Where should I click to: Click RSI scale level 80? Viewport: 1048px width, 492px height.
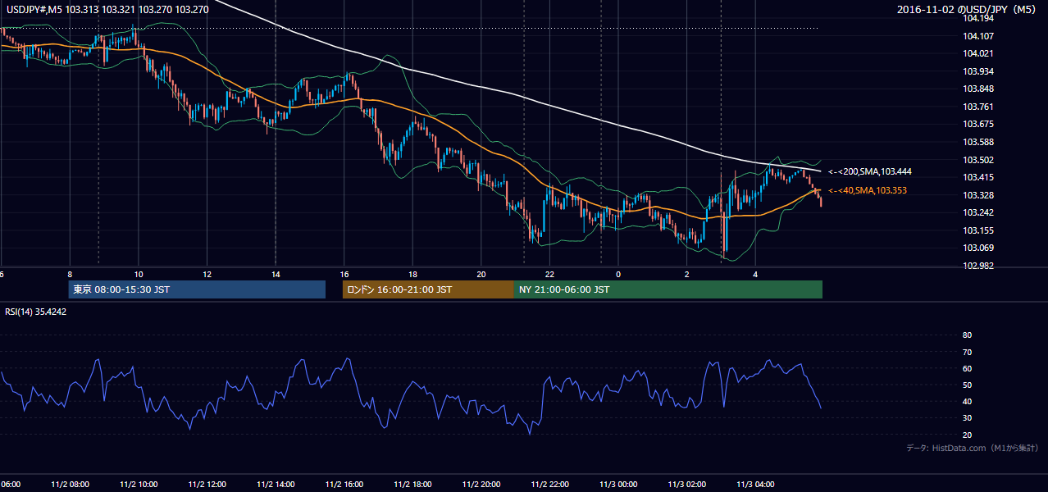[967, 335]
